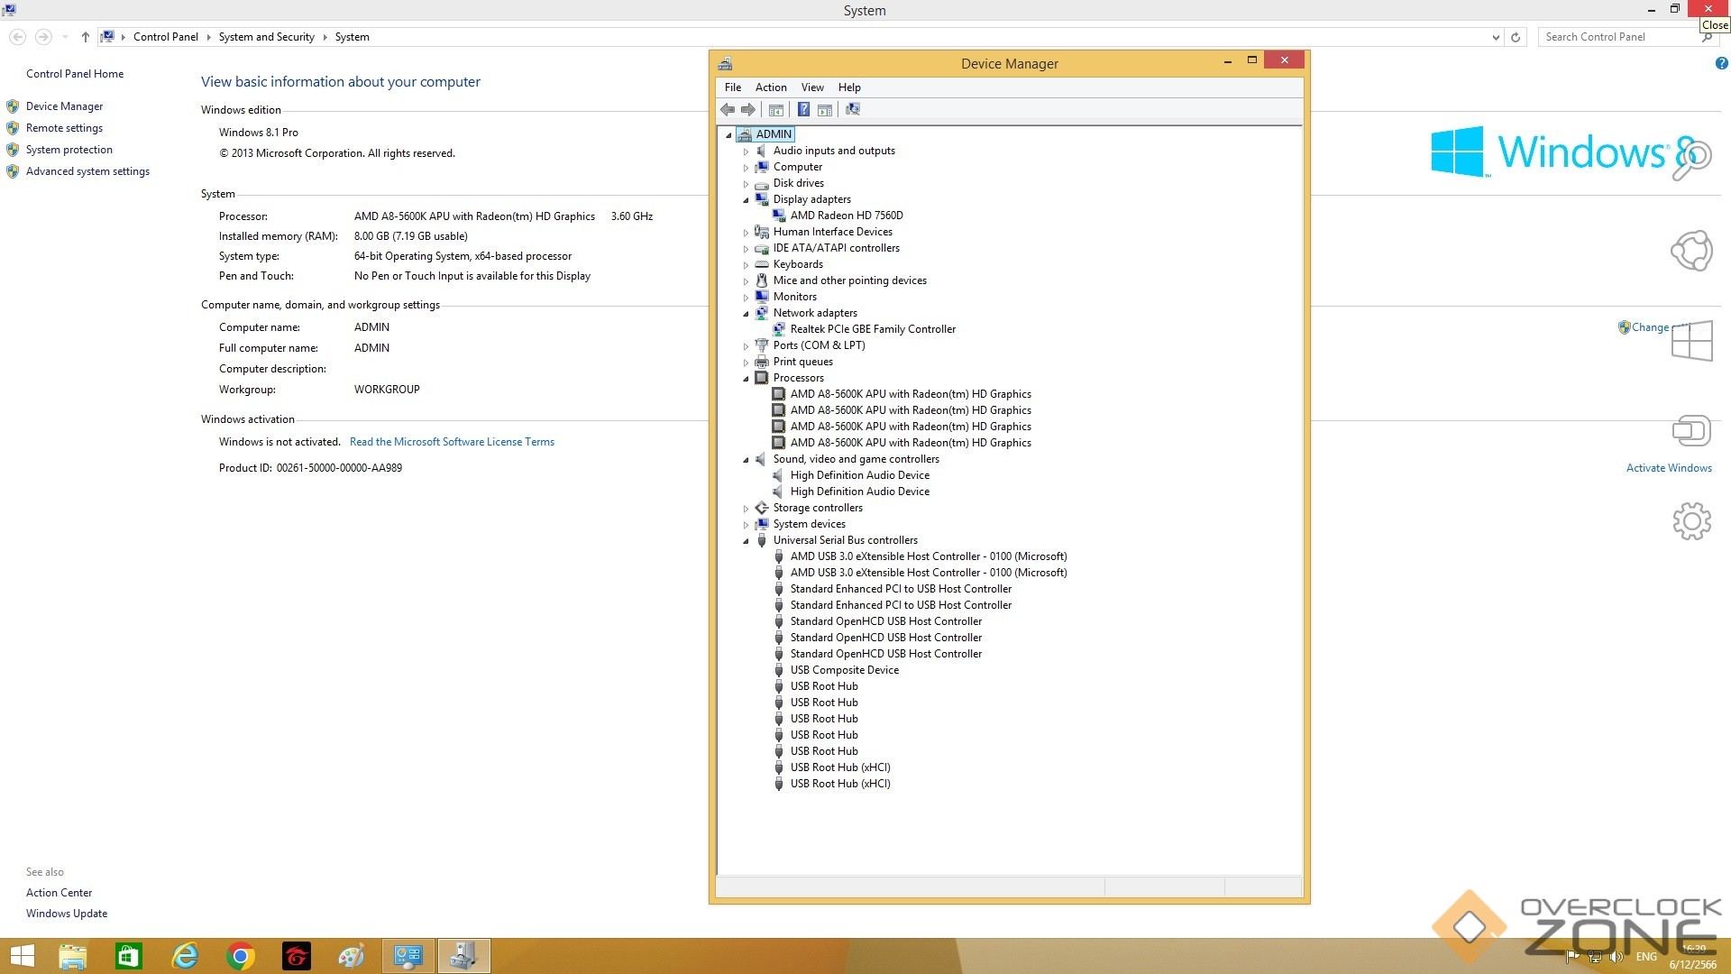Click the blue help icon in System window
This screenshot has height=974, width=1731.
1721,63
